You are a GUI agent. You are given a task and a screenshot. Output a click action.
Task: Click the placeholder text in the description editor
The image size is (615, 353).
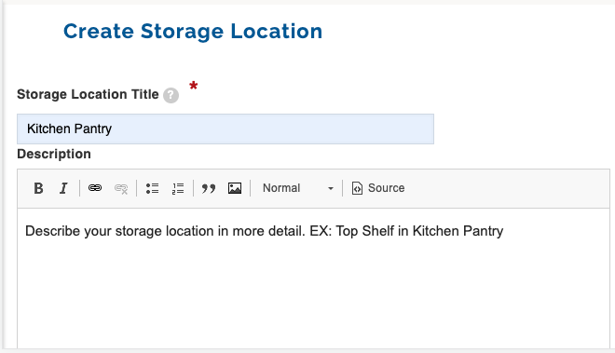tap(264, 231)
